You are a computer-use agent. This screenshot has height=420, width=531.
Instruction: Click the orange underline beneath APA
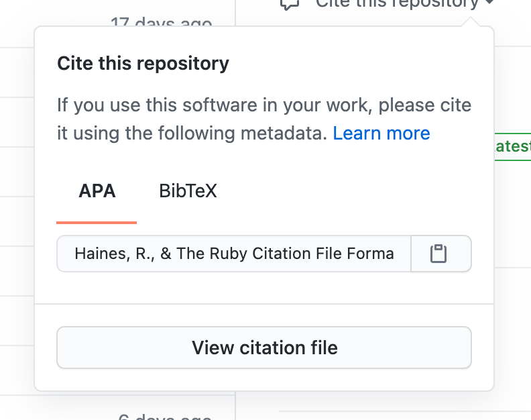coord(97,222)
